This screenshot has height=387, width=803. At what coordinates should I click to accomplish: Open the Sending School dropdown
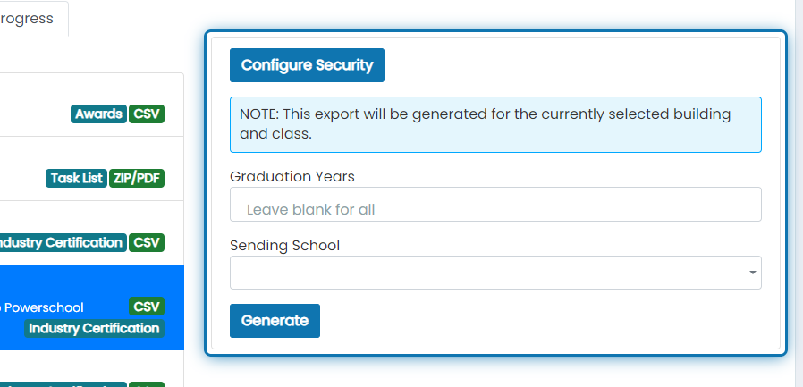(495, 273)
